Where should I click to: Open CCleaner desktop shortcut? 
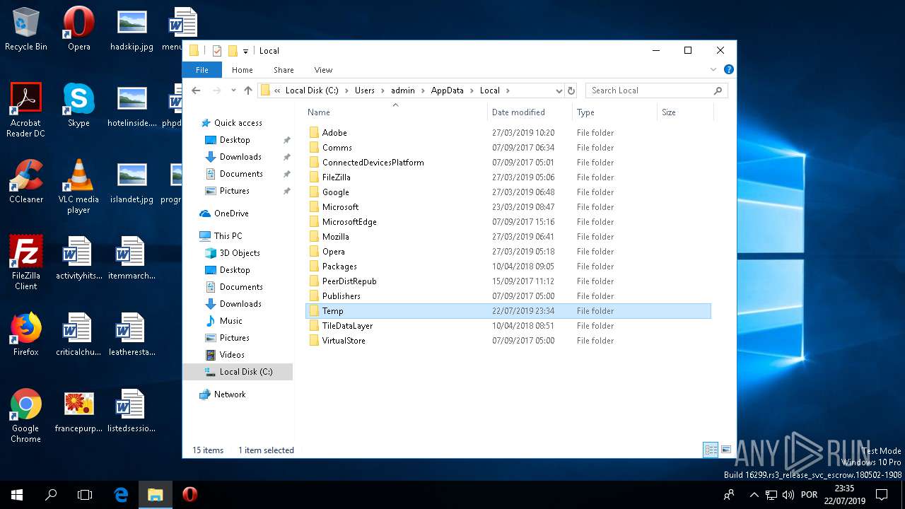click(26, 182)
